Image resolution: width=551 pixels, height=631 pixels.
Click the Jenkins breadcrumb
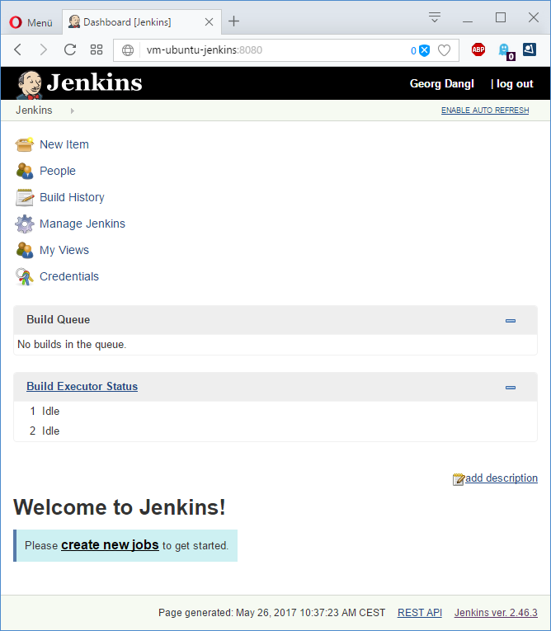[34, 111]
